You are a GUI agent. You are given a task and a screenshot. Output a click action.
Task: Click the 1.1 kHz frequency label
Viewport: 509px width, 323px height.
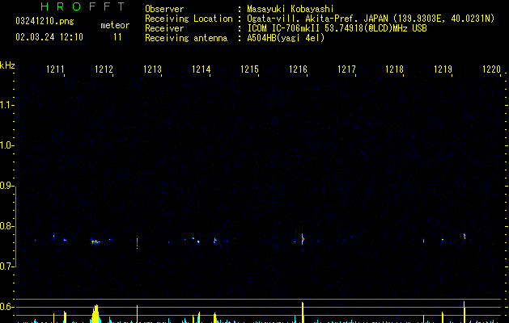coord(6,105)
